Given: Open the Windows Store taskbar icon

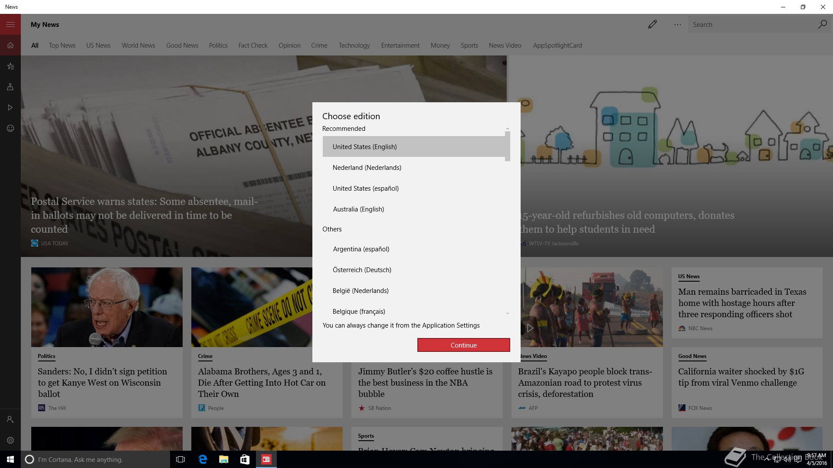Looking at the screenshot, I should pyautogui.click(x=245, y=459).
